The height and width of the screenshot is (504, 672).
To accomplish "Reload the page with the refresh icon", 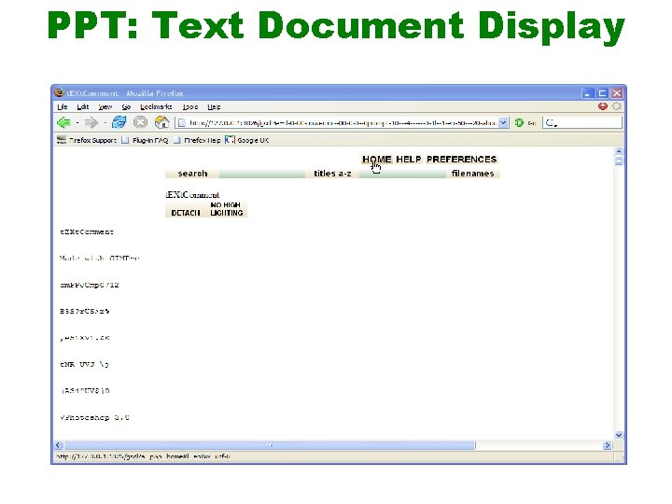I will (119, 122).
